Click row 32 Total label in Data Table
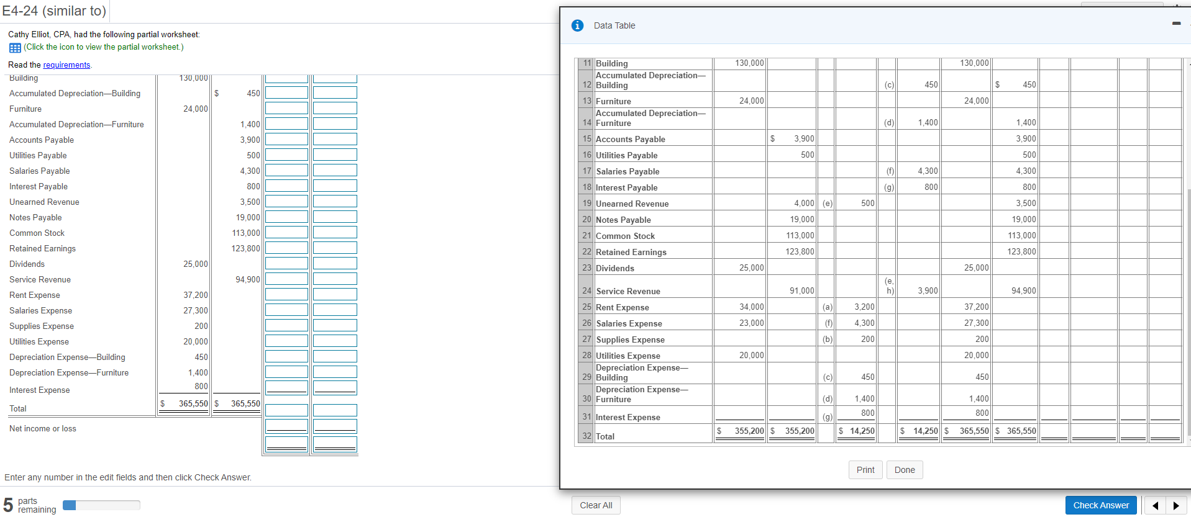 click(605, 436)
